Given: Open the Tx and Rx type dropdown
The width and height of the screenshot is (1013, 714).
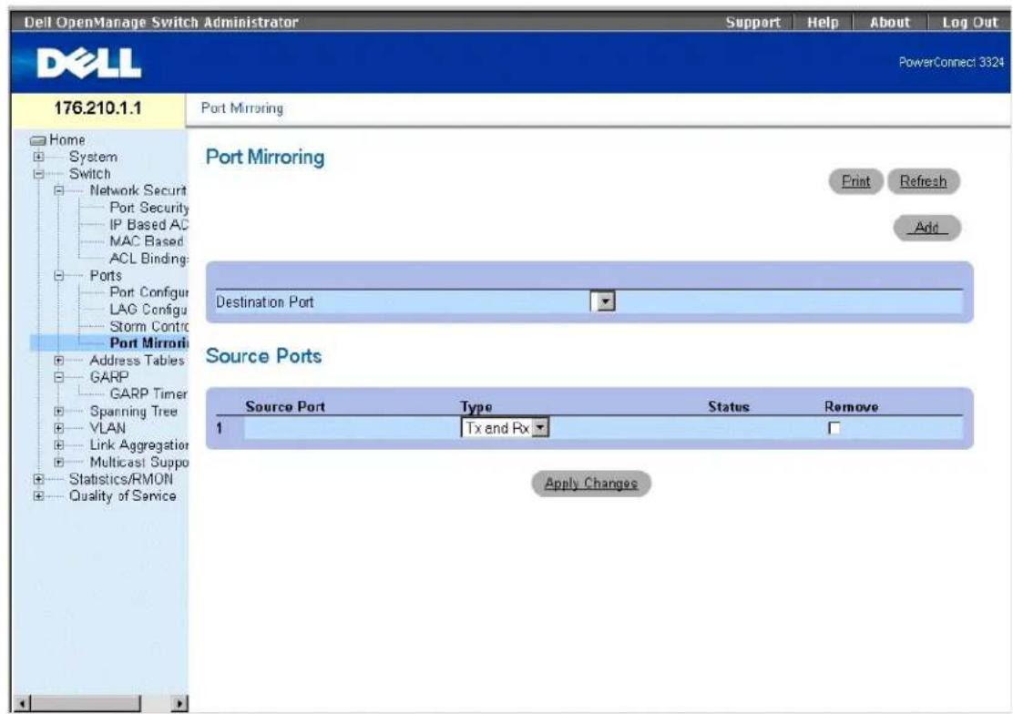Looking at the screenshot, I should (505, 428).
